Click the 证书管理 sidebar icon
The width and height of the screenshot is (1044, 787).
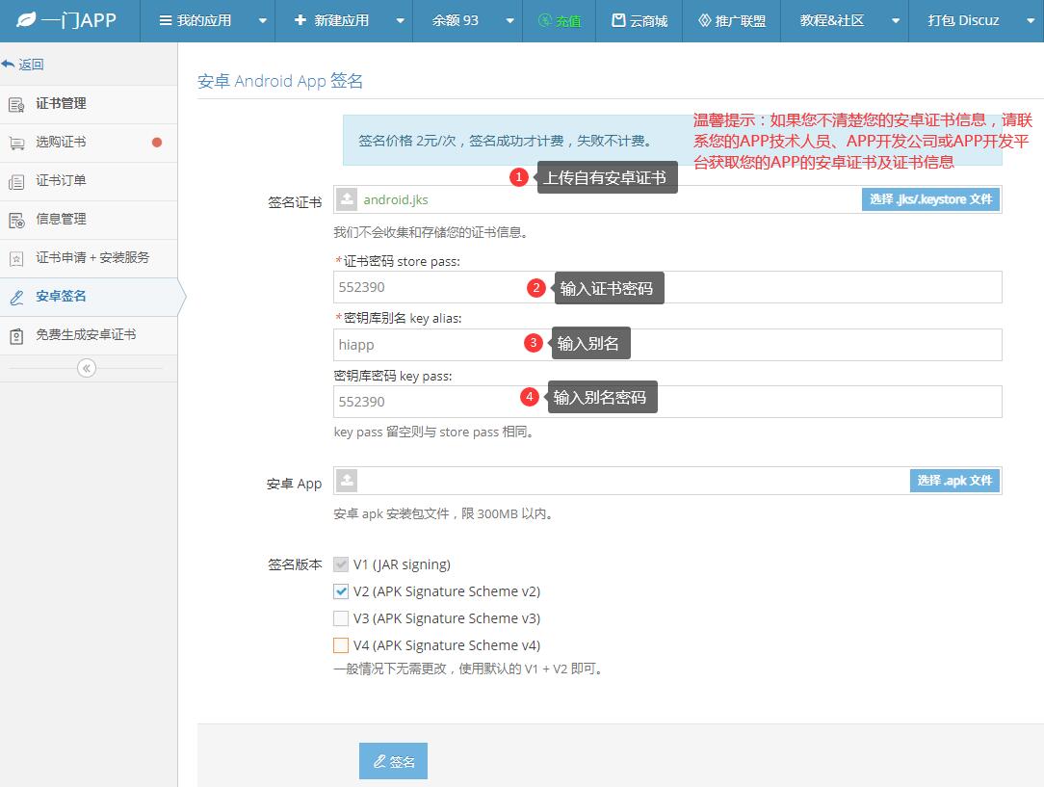[16, 105]
